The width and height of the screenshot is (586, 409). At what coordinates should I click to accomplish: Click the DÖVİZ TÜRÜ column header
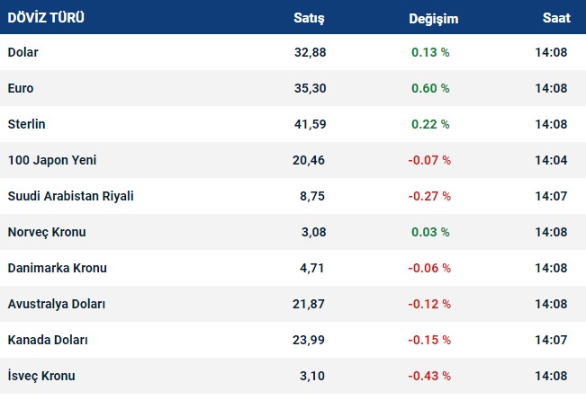coord(46,17)
